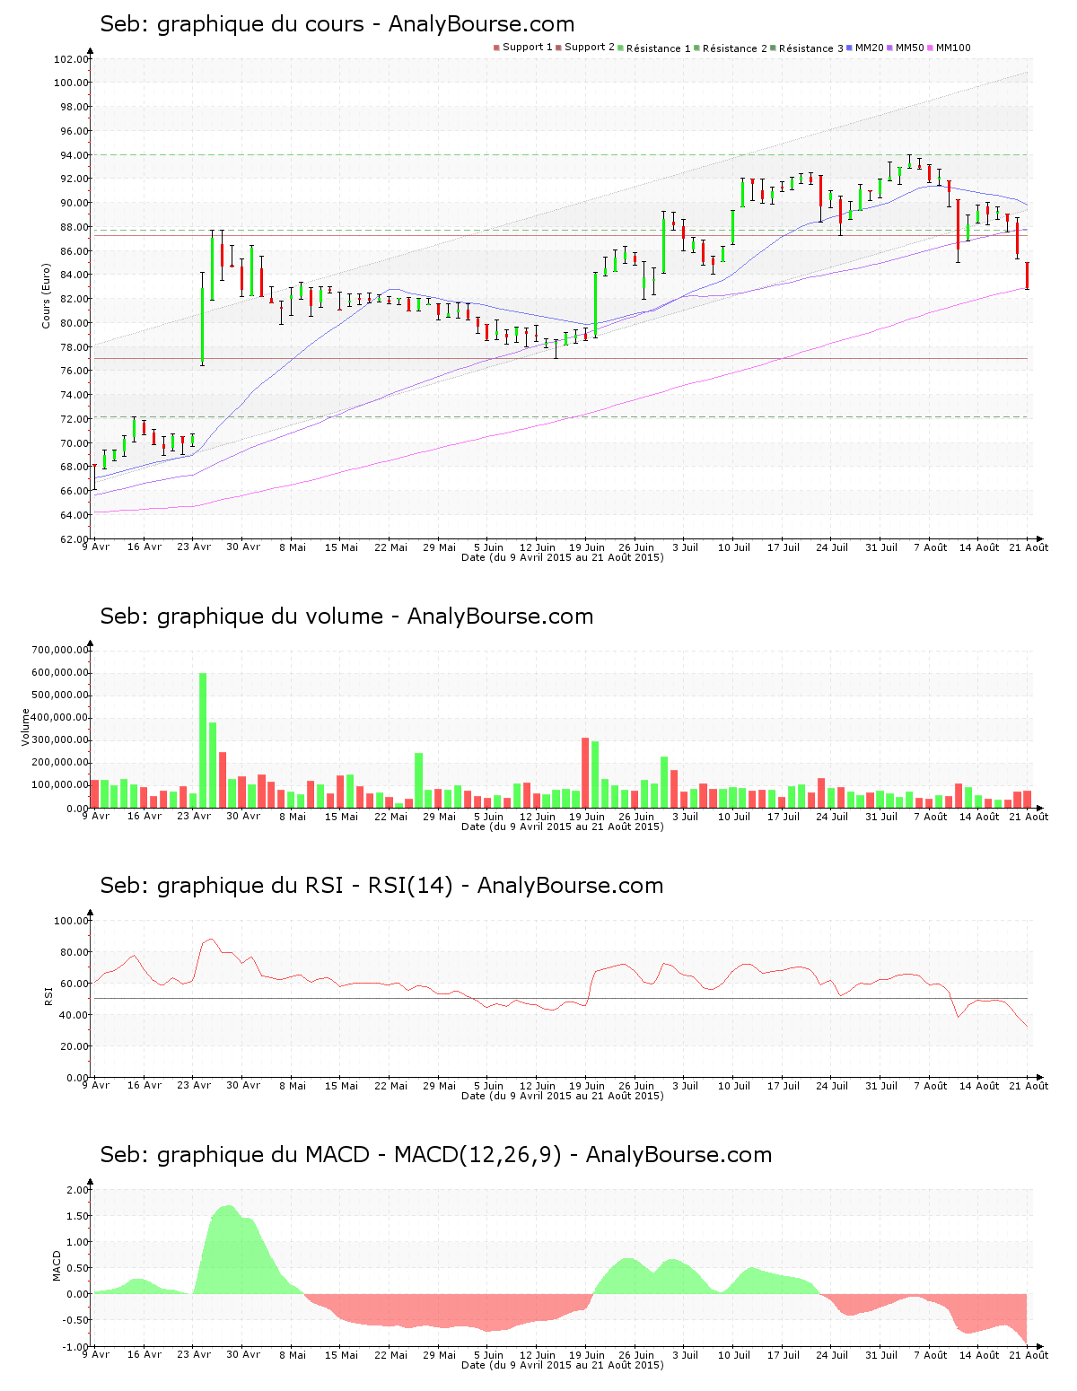1077x1391 pixels.
Task: Click "10 Juil" tick under the MACD chart
Action: click(734, 1355)
